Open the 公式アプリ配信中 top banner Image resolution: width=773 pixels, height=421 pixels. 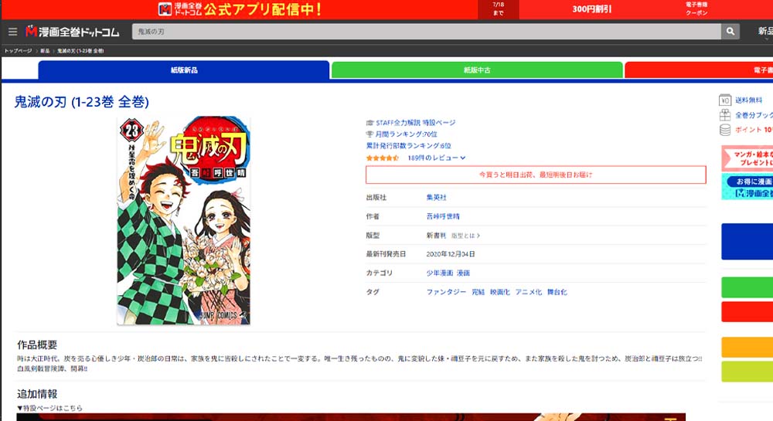click(x=240, y=9)
